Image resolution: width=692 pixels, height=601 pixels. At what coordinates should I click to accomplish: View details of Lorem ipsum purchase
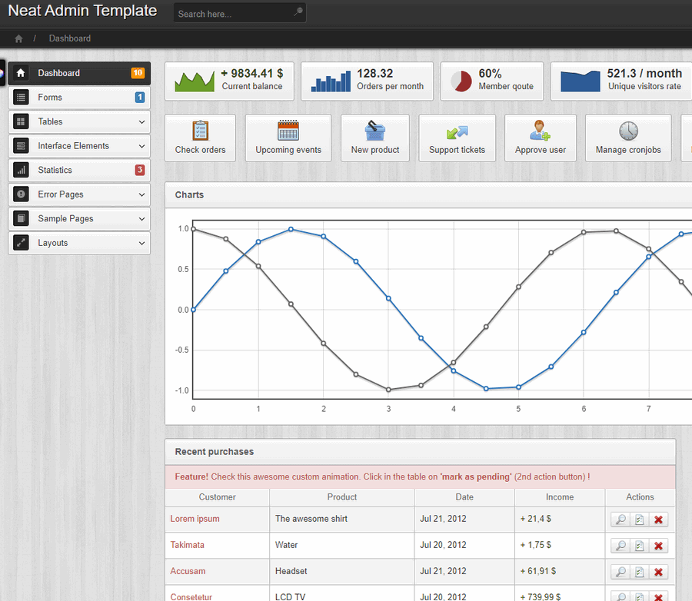tap(620, 520)
